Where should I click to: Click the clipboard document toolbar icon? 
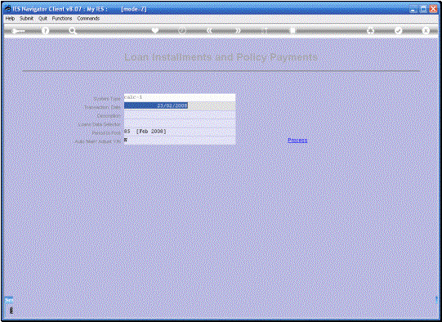[x=292, y=30]
